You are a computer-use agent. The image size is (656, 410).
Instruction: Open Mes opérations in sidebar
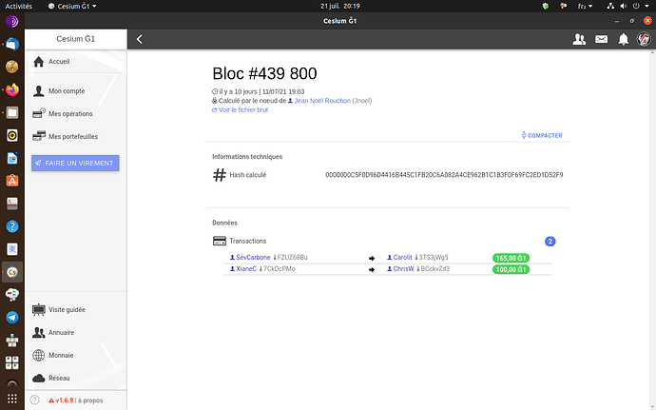pos(76,113)
